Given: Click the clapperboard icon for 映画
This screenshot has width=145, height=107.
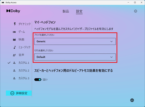Looking at the screenshot, I should click(x=14, y=40).
